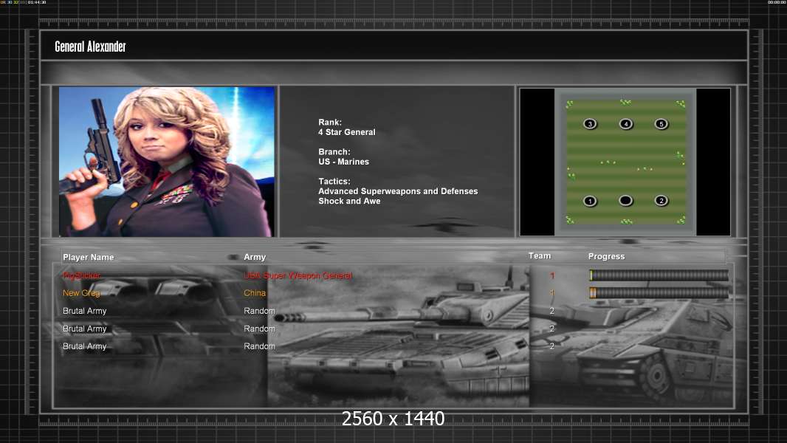Screen dimensions: 787x443
Task: Click Random army of third Brutal Army
Action: pyautogui.click(x=259, y=346)
